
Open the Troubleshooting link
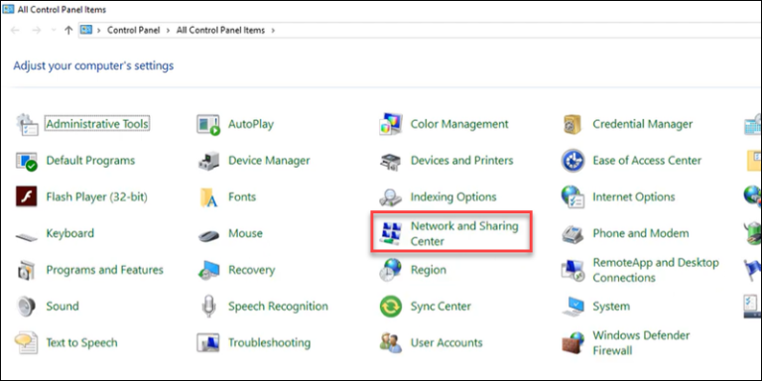point(269,342)
